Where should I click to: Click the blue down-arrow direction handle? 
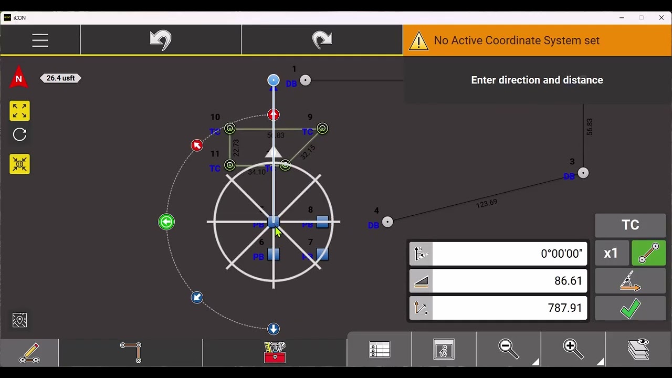tap(274, 329)
